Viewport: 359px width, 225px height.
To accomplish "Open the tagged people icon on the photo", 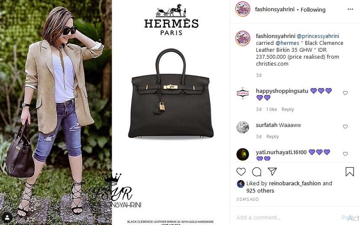I will pyautogui.click(x=7, y=218).
